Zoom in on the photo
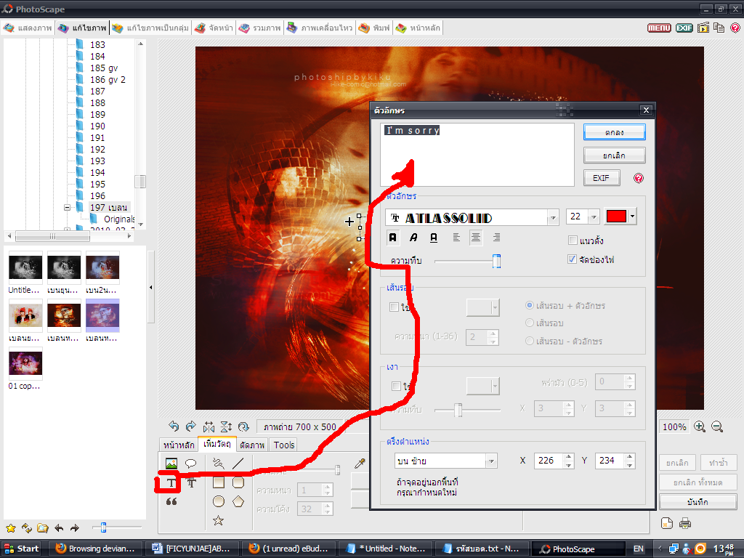The width and height of the screenshot is (744, 558). click(700, 426)
